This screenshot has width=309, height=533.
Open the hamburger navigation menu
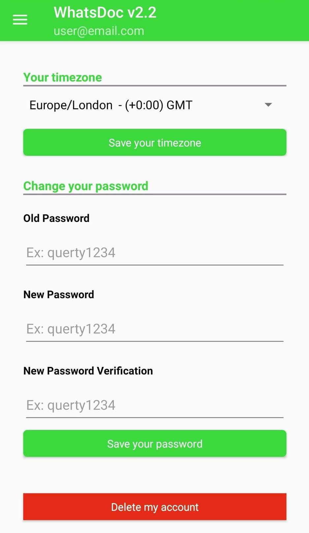(20, 20)
